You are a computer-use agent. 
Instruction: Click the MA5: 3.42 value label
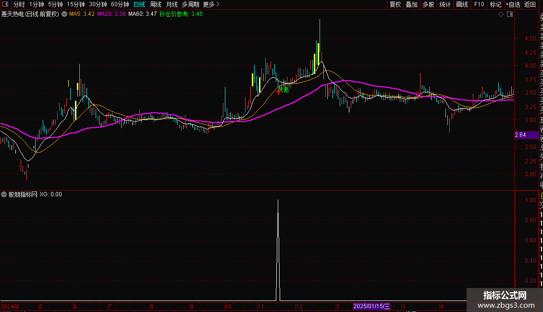point(82,14)
